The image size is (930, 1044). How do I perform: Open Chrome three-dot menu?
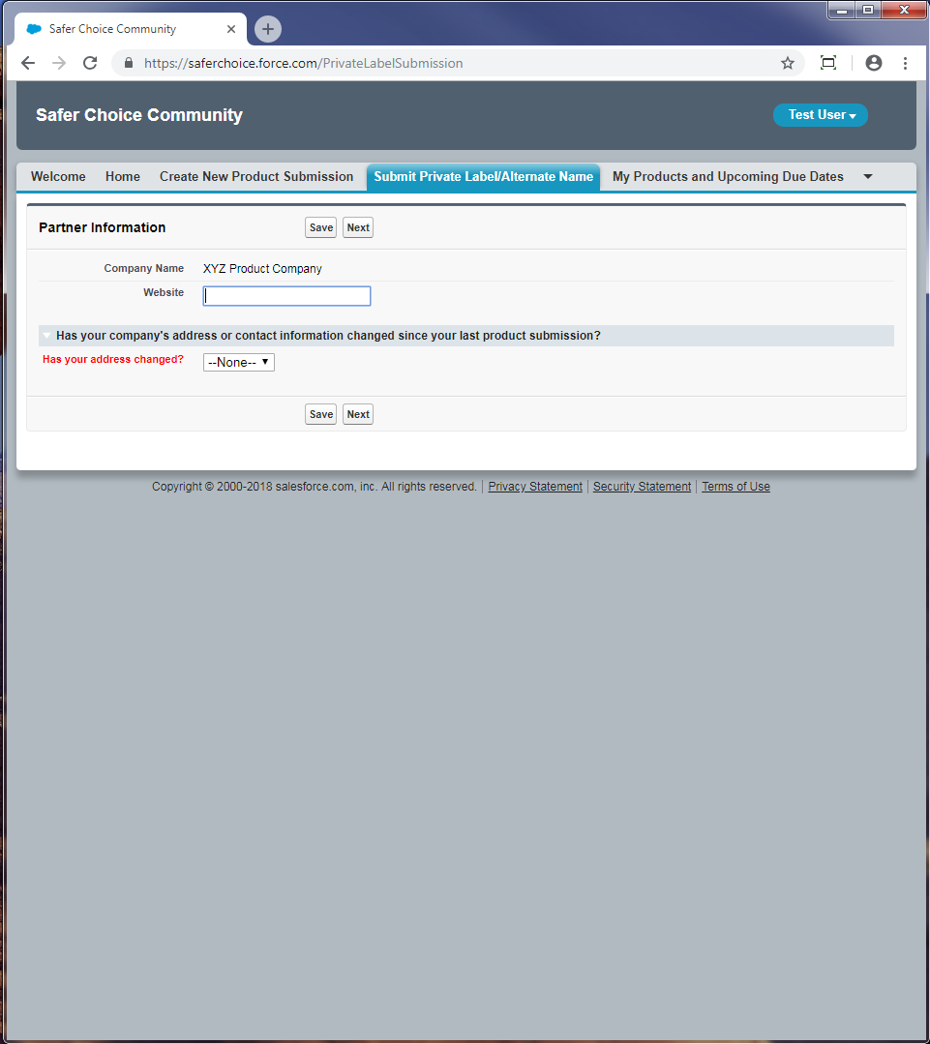[905, 63]
